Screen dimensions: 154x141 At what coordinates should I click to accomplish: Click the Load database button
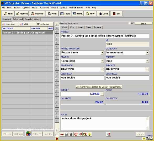coord(103,14)
